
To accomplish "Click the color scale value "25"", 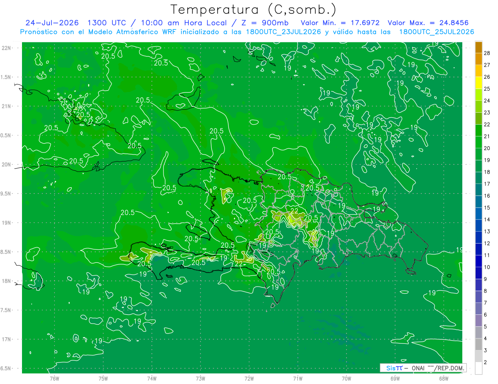I will (x=488, y=89).
